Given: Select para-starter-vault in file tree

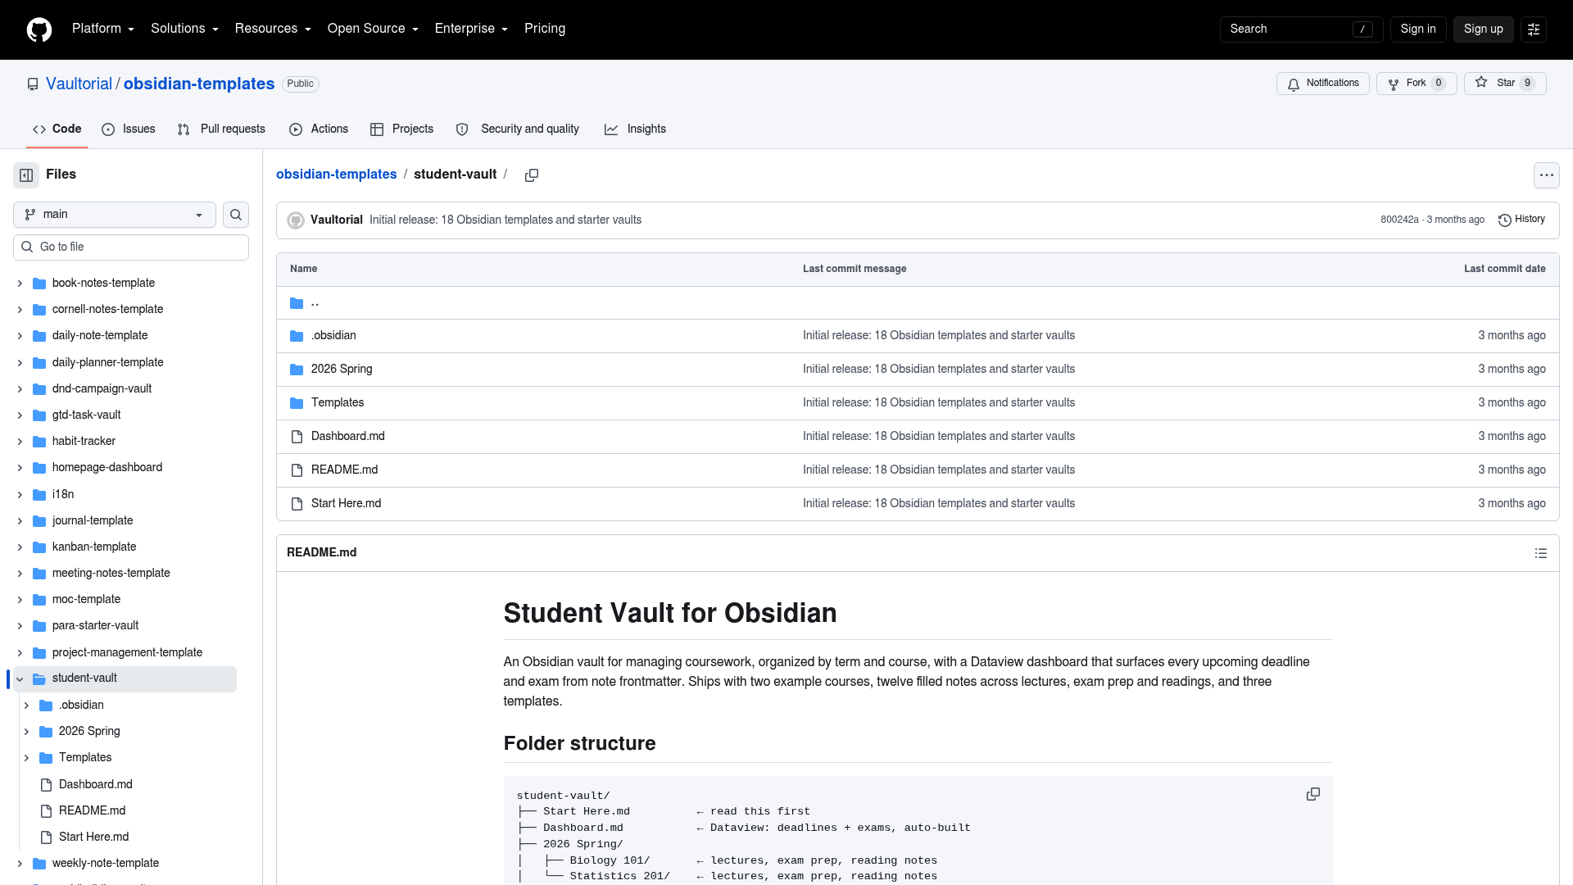Looking at the screenshot, I should pyautogui.click(x=95, y=626).
